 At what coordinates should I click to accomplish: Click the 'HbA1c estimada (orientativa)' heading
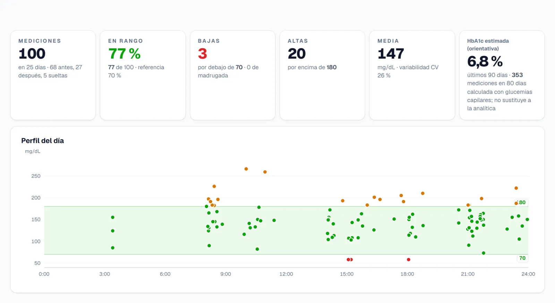point(488,45)
